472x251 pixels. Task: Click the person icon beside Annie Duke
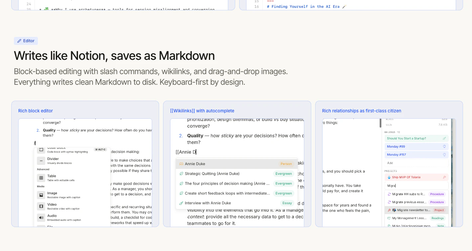181,164
